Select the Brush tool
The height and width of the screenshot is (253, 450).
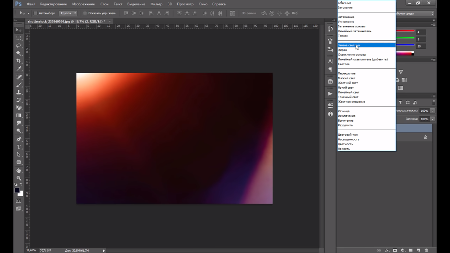click(x=19, y=85)
